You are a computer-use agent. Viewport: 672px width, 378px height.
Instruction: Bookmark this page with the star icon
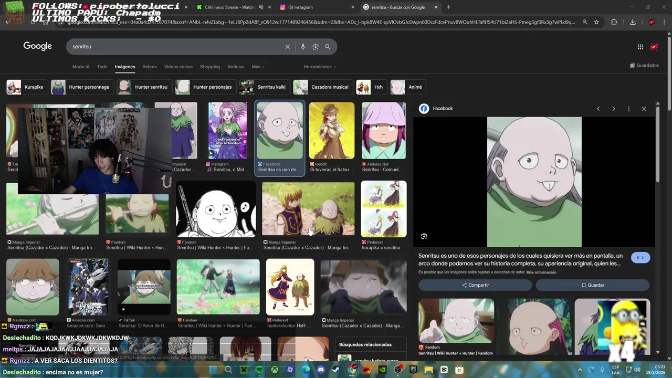pyautogui.click(x=596, y=22)
